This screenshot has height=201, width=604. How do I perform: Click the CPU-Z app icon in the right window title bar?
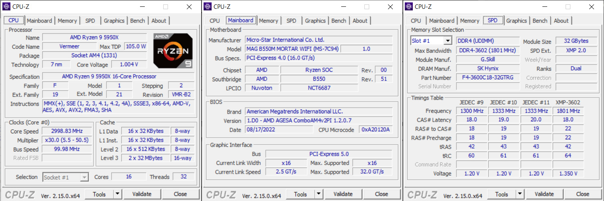408,6
